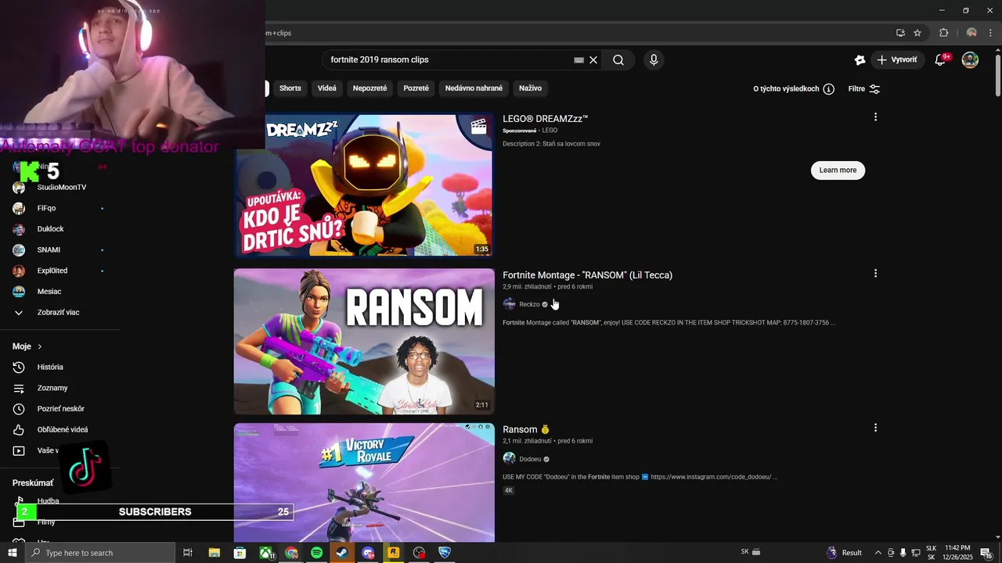Screen dimensions: 1002x563
Task: Visit the Dodoeu channel link
Action: [530, 459]
